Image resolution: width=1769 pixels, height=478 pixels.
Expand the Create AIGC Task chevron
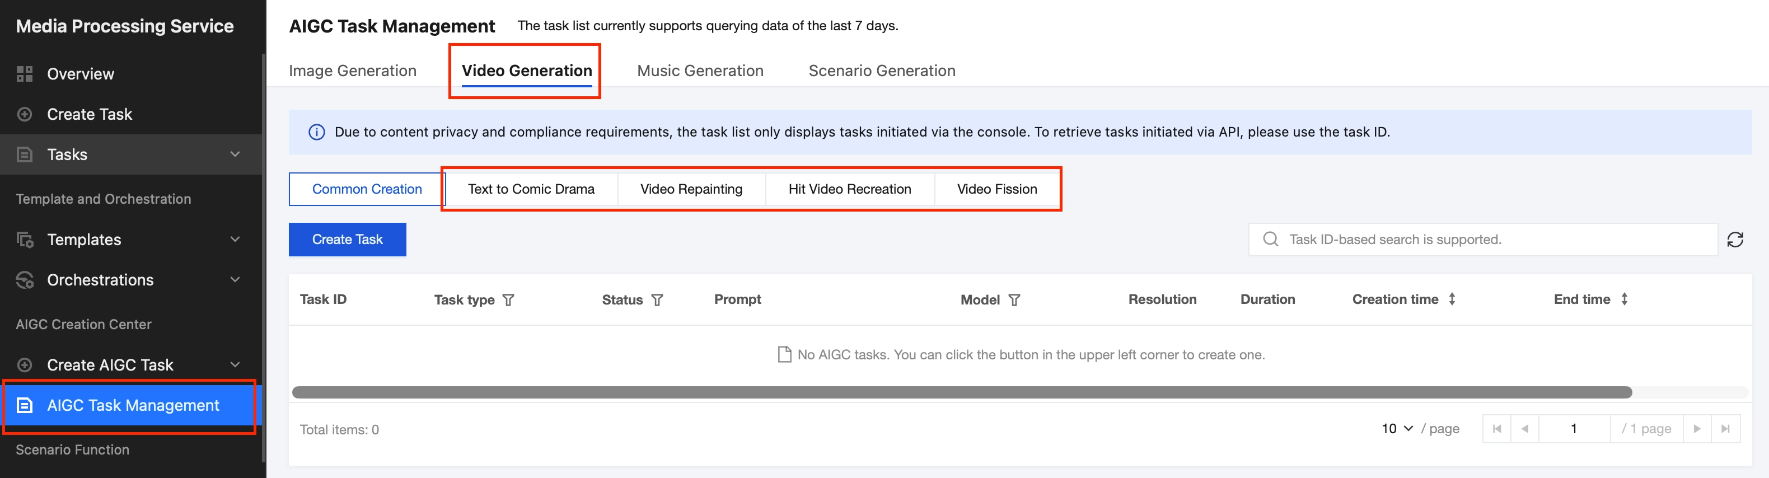pyautogui.click(x=235, y=365)
